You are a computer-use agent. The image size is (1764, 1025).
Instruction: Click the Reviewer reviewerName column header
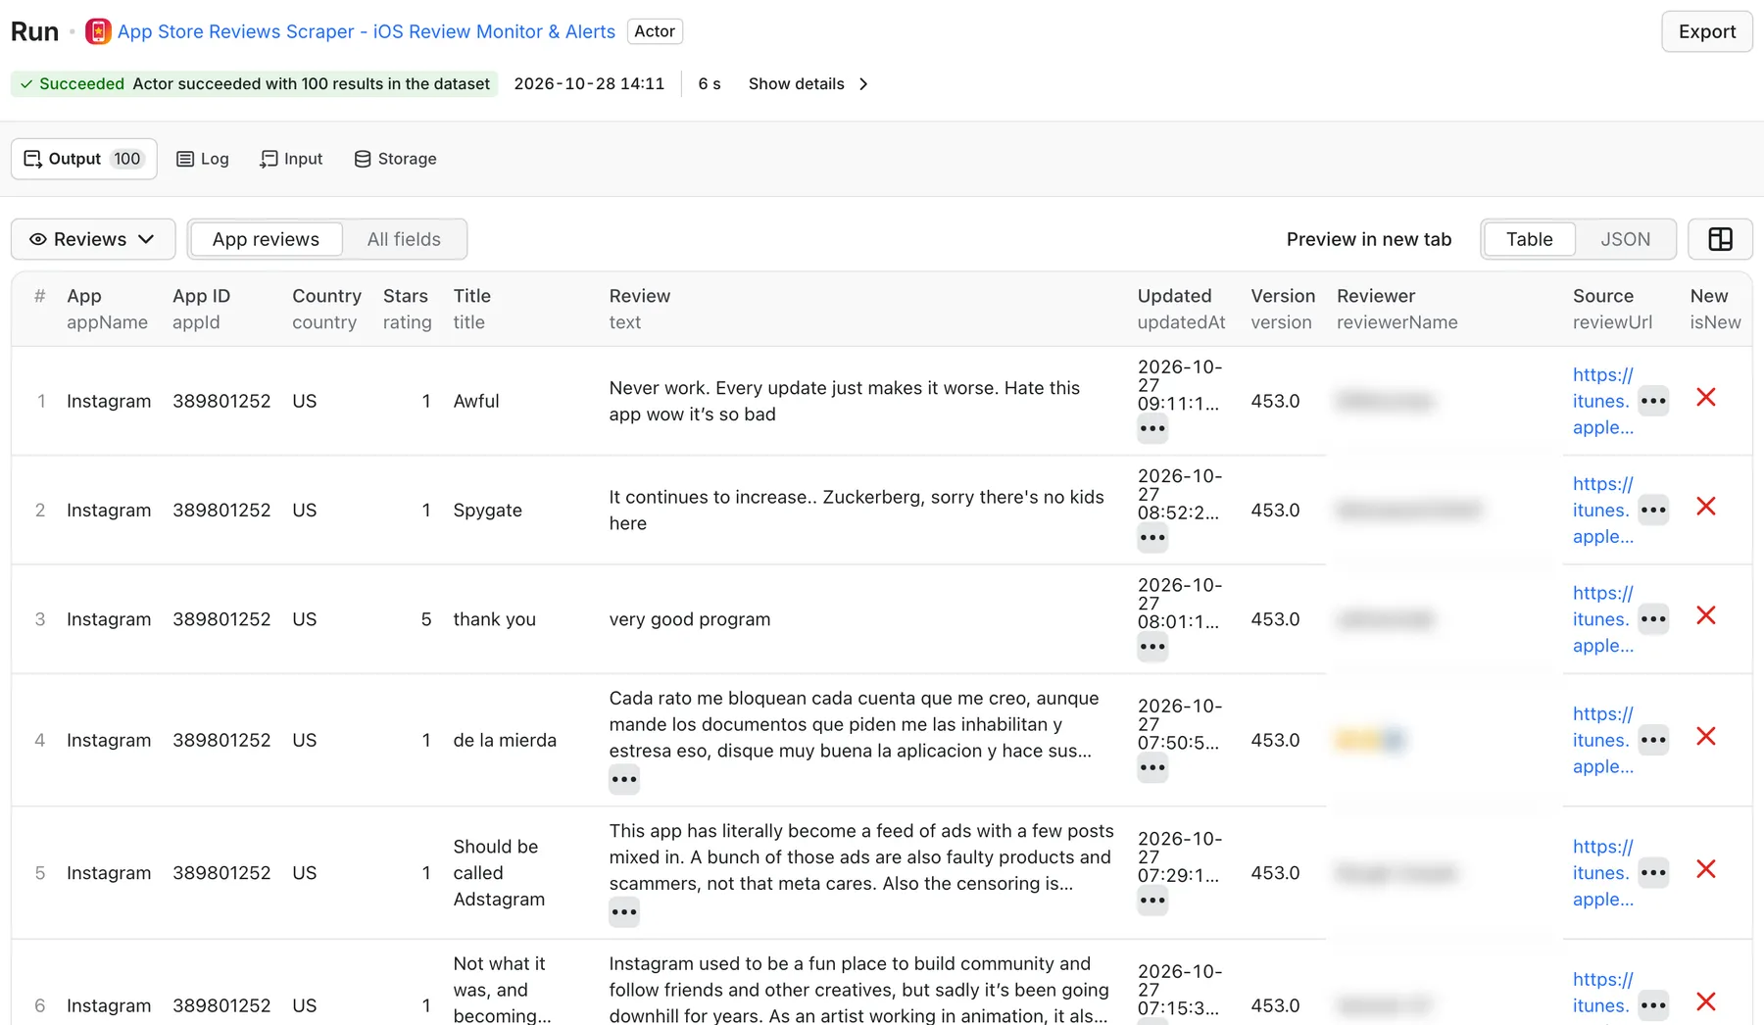1396,309
